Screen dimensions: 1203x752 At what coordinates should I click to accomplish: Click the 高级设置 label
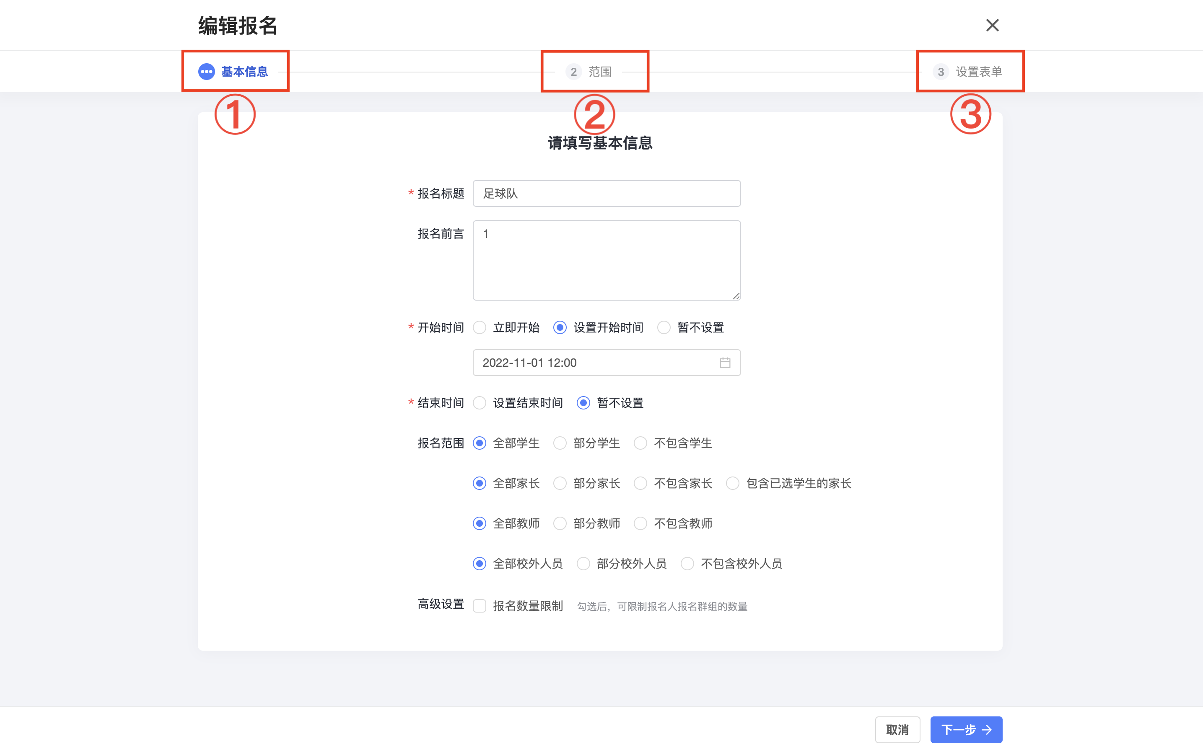pos(441,604)
